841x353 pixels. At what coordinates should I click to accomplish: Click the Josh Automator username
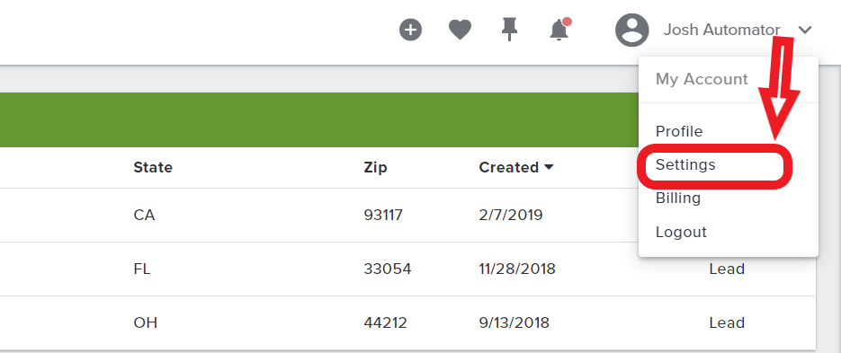721,30
